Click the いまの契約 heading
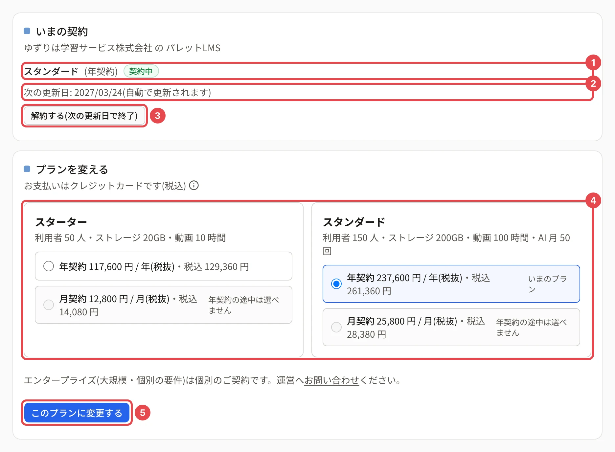Image resolution: width=615 pixels, height=452 pixels. click(x=62, y=32)
